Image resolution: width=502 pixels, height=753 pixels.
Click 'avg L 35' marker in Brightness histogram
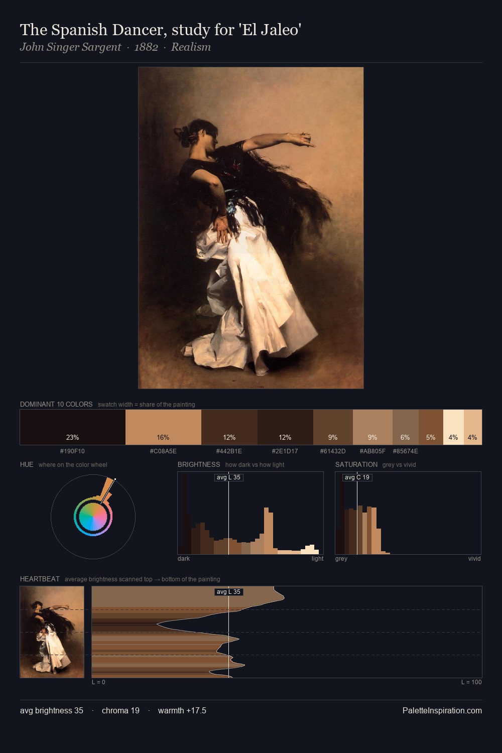point(228,477)
